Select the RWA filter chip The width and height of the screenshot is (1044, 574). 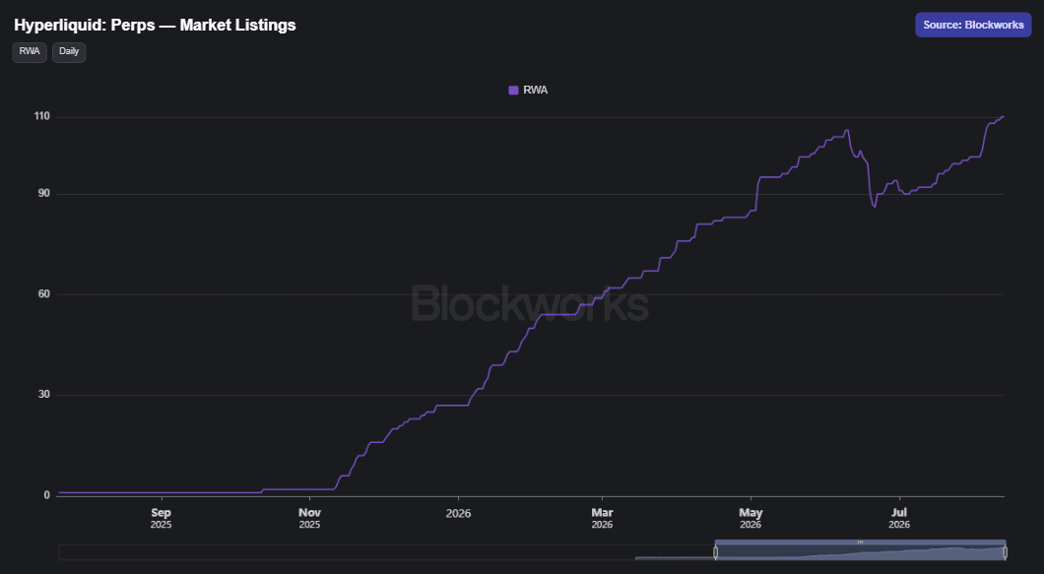coord(30,52)
